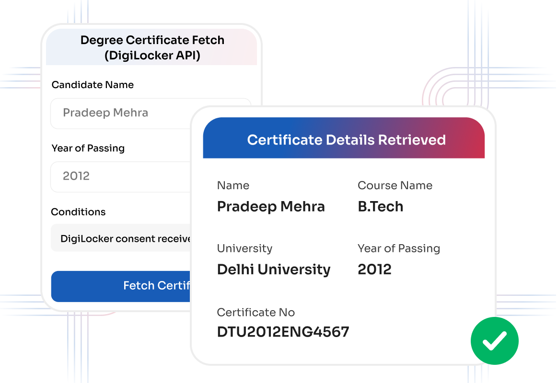
Task: Click the DigiLocker consent received condition chip
Action: click(121, 238)
